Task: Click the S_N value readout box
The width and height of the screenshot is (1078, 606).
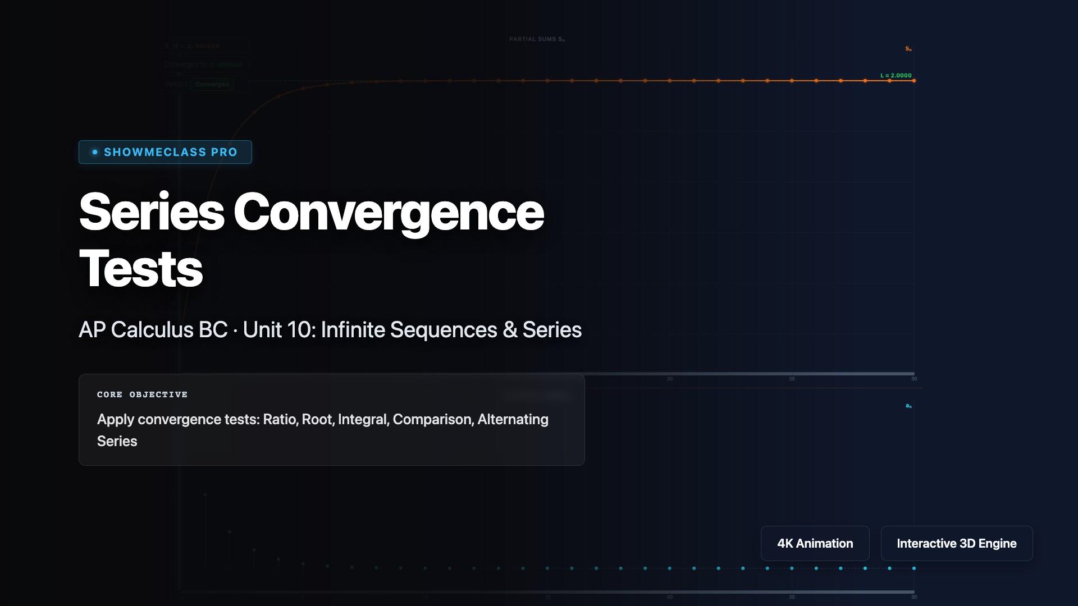Action: coord(203,46)
